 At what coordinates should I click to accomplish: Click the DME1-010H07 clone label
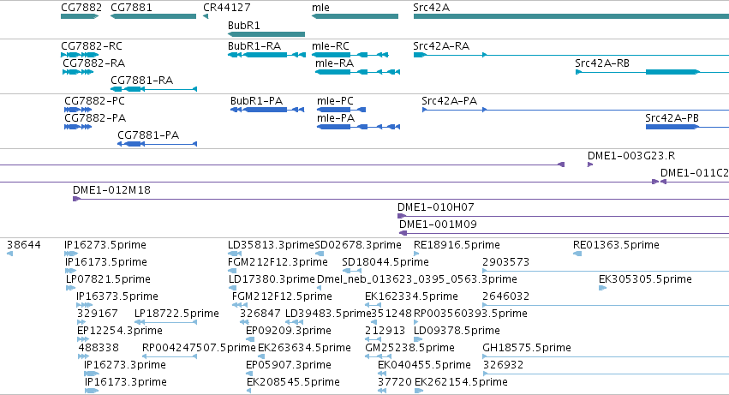coord(436,207)
